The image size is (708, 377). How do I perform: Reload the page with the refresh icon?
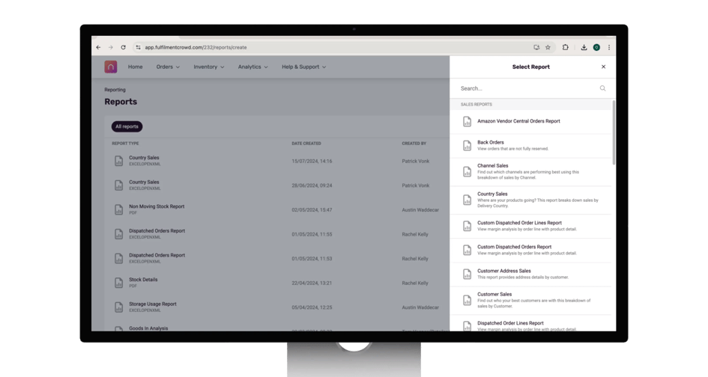point(124,47)
